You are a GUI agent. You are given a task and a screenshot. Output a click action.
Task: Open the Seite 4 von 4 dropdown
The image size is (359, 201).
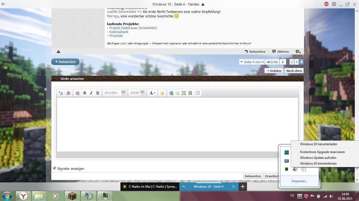pyautogui.click(x=251, y=62)
